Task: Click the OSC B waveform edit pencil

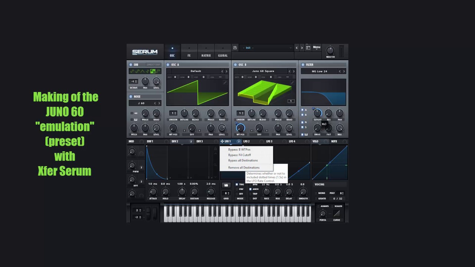Action: point(292,83)
